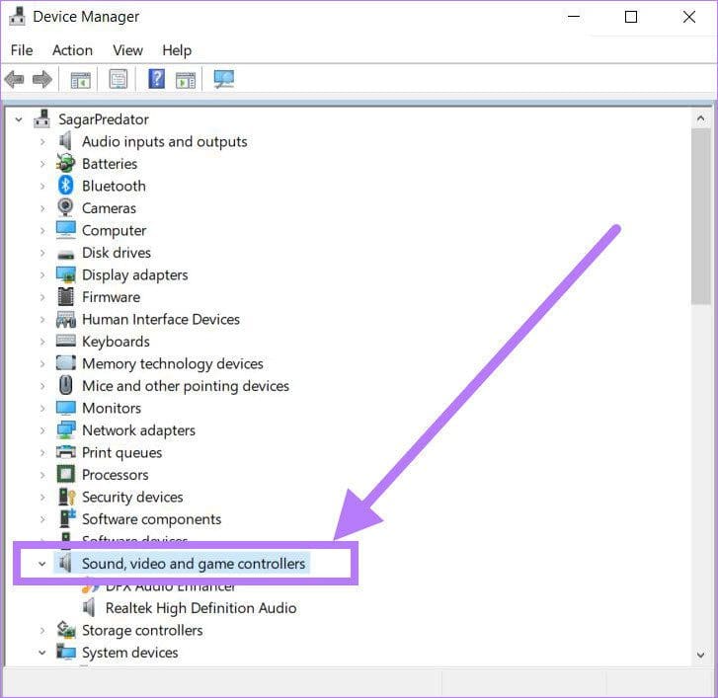Click the scrollbar up arrow
The image size is (718, 698).
pyautogui.click(x=700, y=119)
